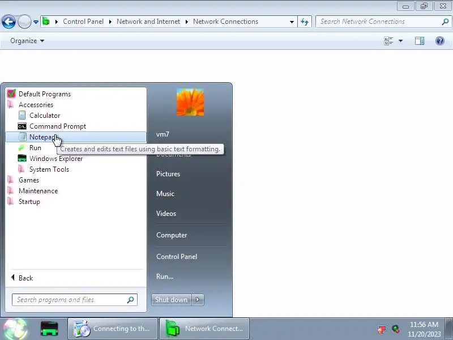Open Help with the question mark icon
The width and height of the screenshot is (453, 340).
point(440,41)
